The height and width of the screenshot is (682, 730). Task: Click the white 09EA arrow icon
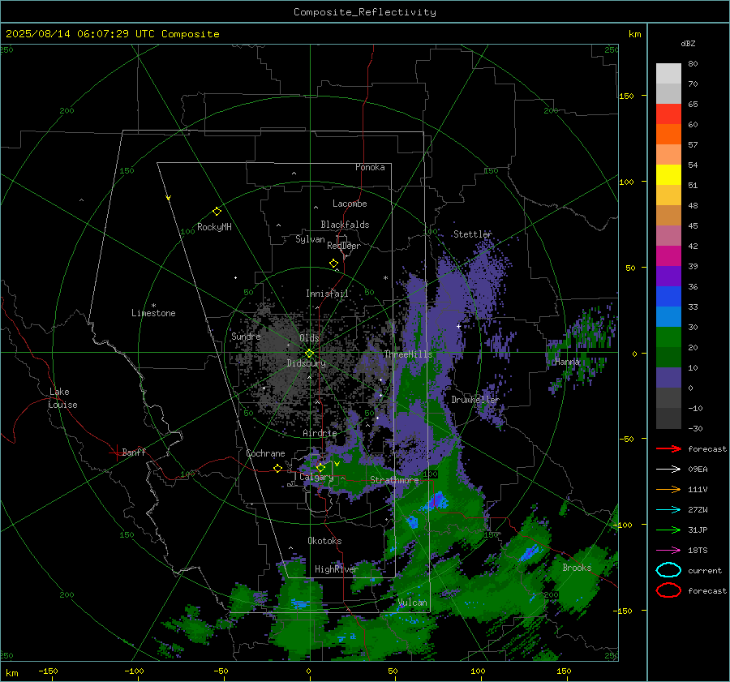(668, 469)
